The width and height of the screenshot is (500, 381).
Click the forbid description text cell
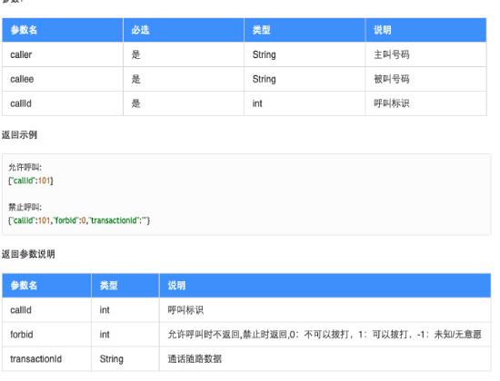click(325, 334)
